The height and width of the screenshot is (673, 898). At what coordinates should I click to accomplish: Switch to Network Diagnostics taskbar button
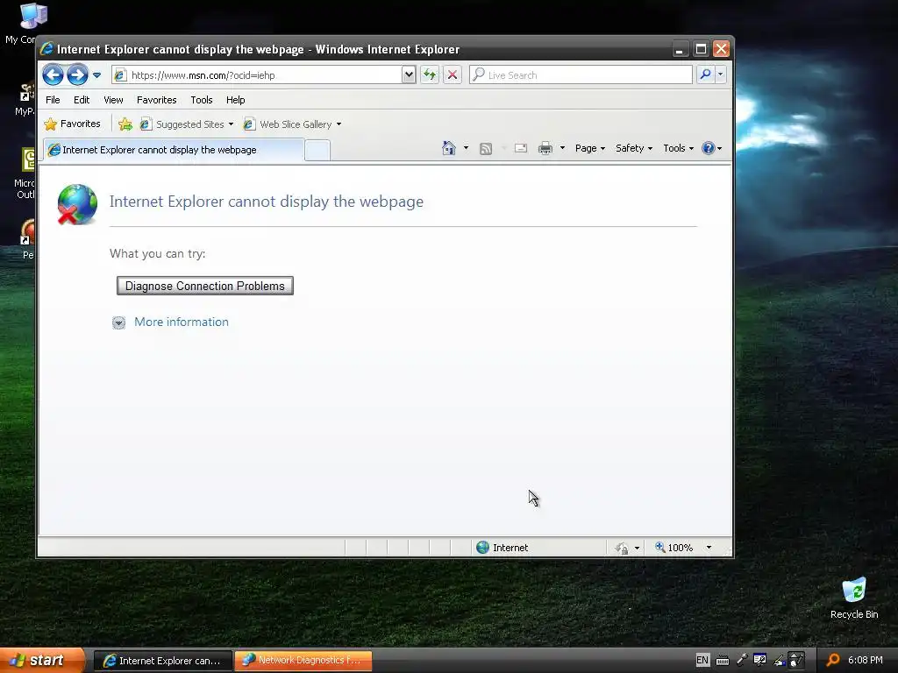pos(303,661)
